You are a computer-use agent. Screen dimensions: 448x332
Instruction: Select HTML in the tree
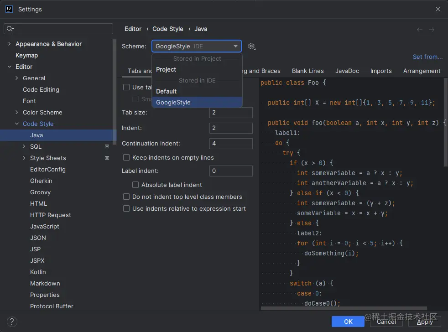[x=38, y=203]
